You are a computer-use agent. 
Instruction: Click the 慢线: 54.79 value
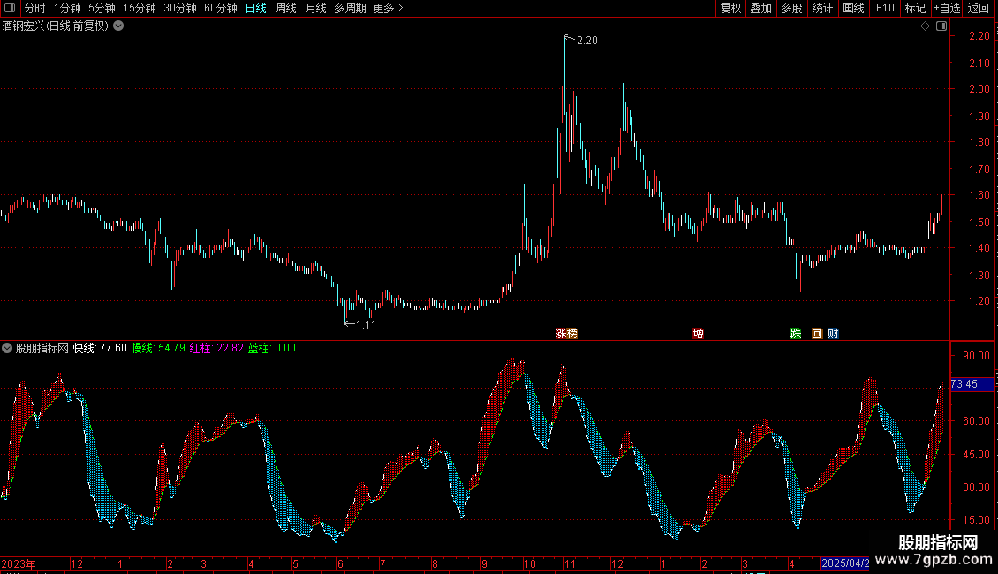click(158, 348)
